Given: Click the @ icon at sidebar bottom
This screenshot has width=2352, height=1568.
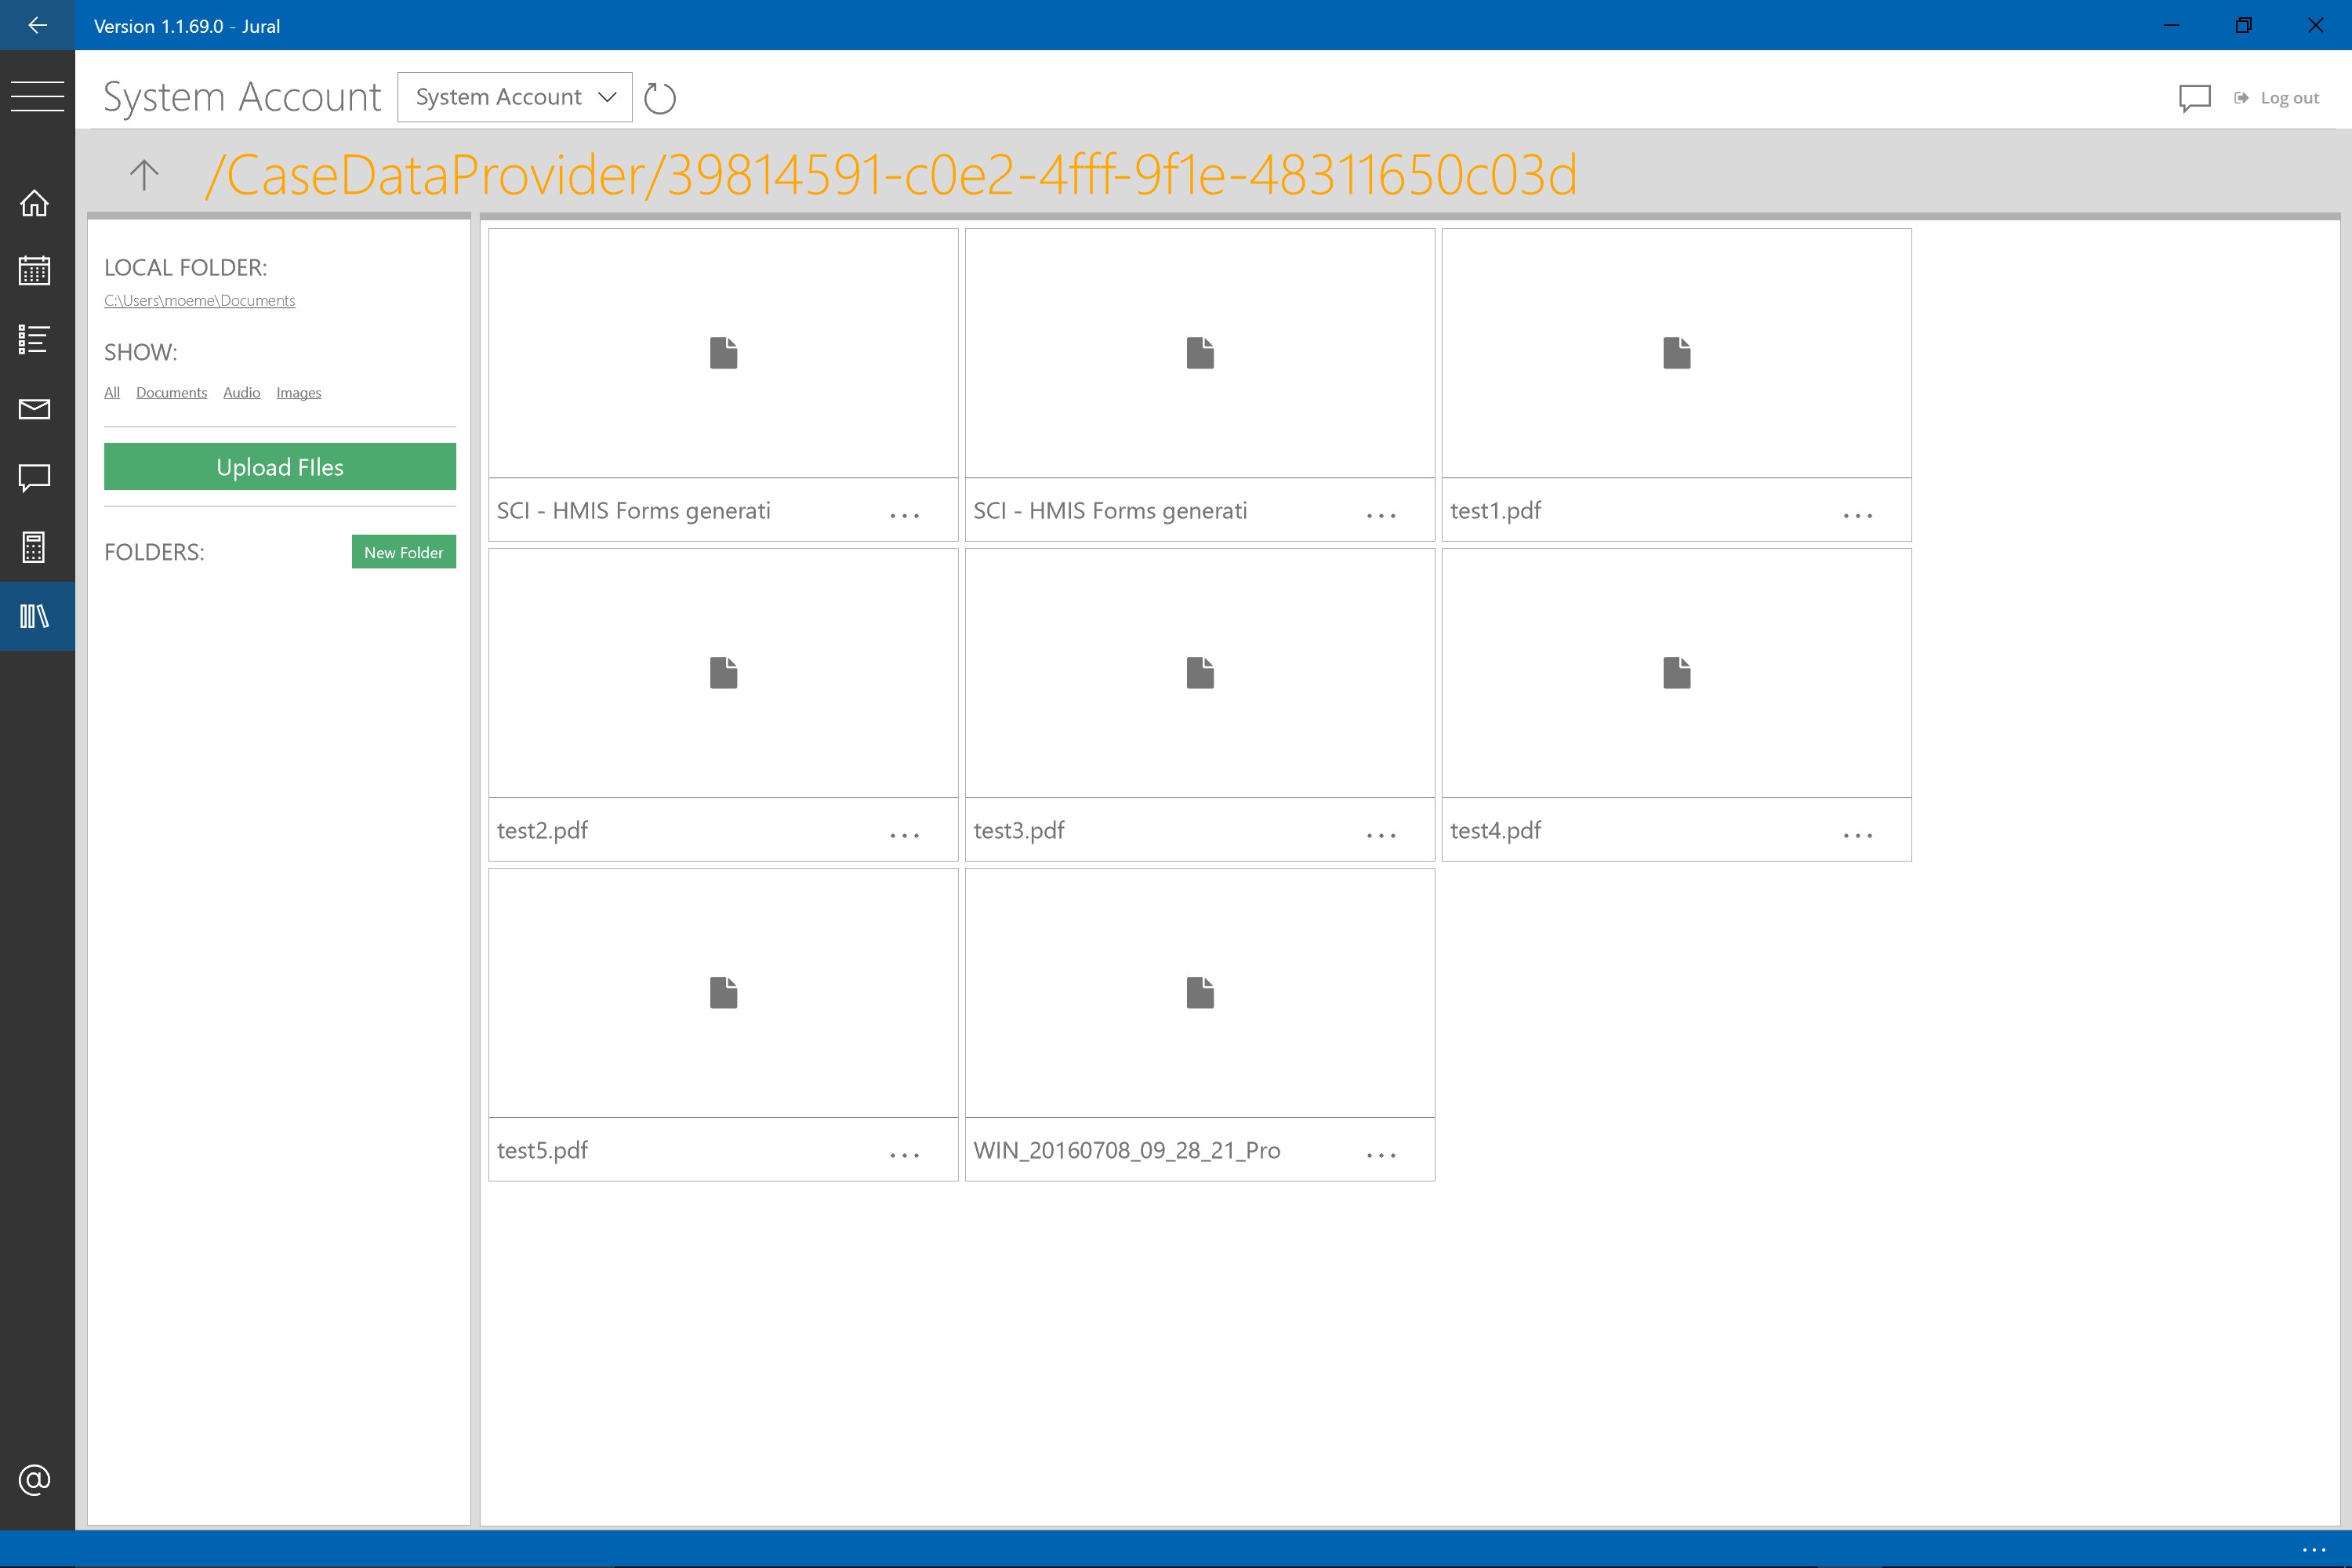Looking at the screenshot, I should 35,1479.
